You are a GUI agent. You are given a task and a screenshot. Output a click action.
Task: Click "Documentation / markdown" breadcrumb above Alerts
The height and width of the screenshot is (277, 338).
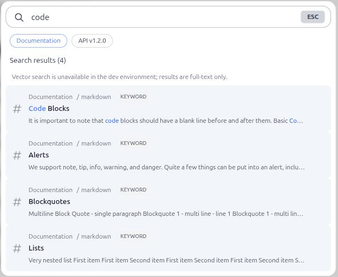[70, 143]
